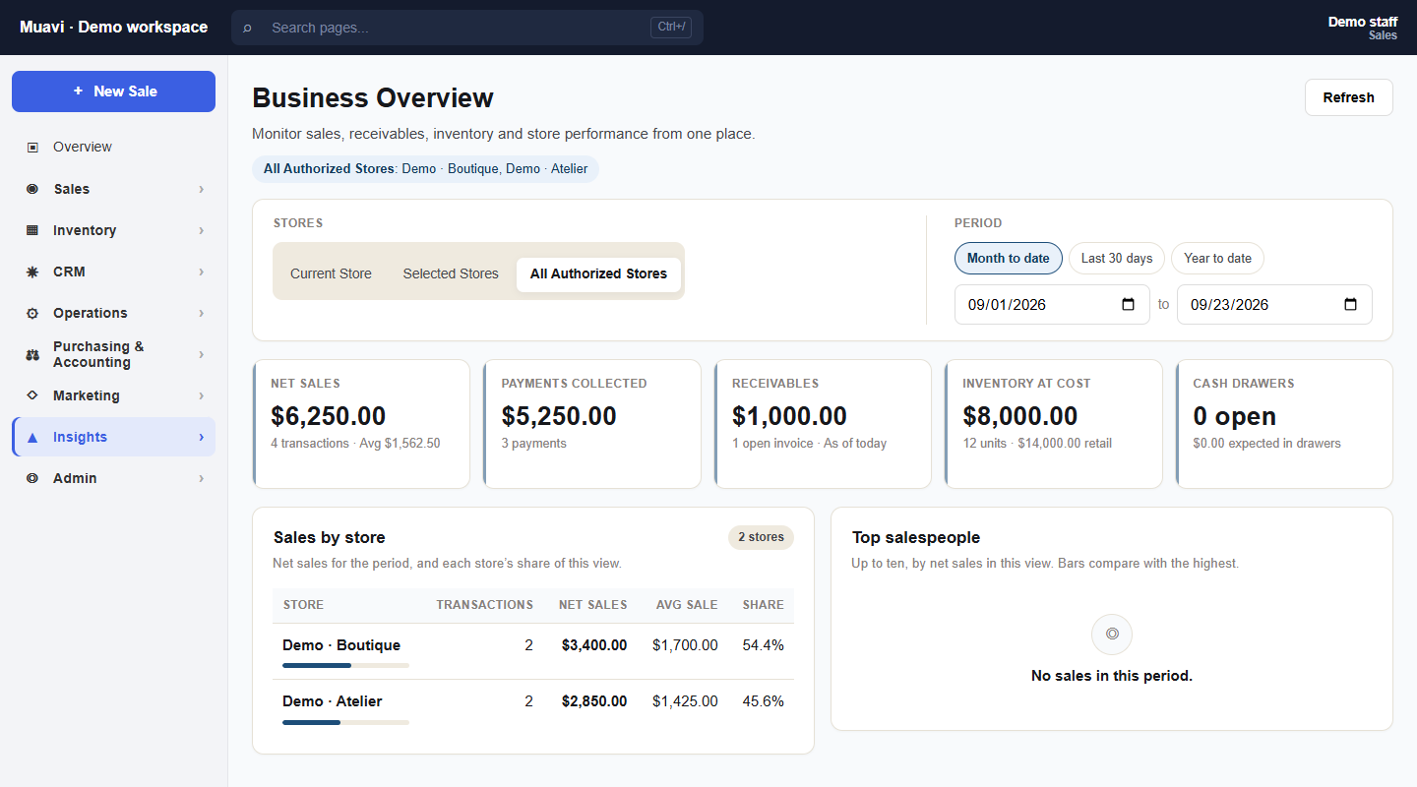Image resolution: width=1417 pixels, height=787 pixels.
Task: Click the Insights triangle icon
Action: [x=32, y=437]
